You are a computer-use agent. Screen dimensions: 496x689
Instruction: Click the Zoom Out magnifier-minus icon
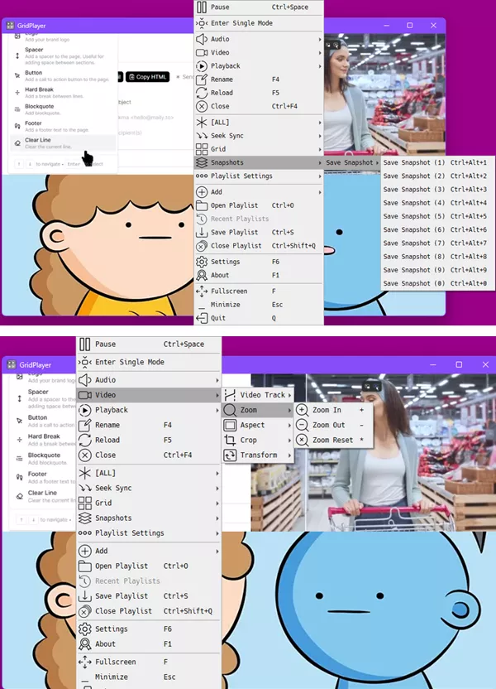coord(302,425)
